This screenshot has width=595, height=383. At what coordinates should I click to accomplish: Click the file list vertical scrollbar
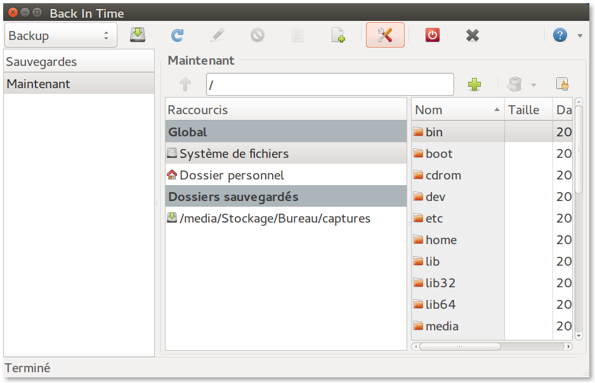pyautogui.click(x=579, y=150)
